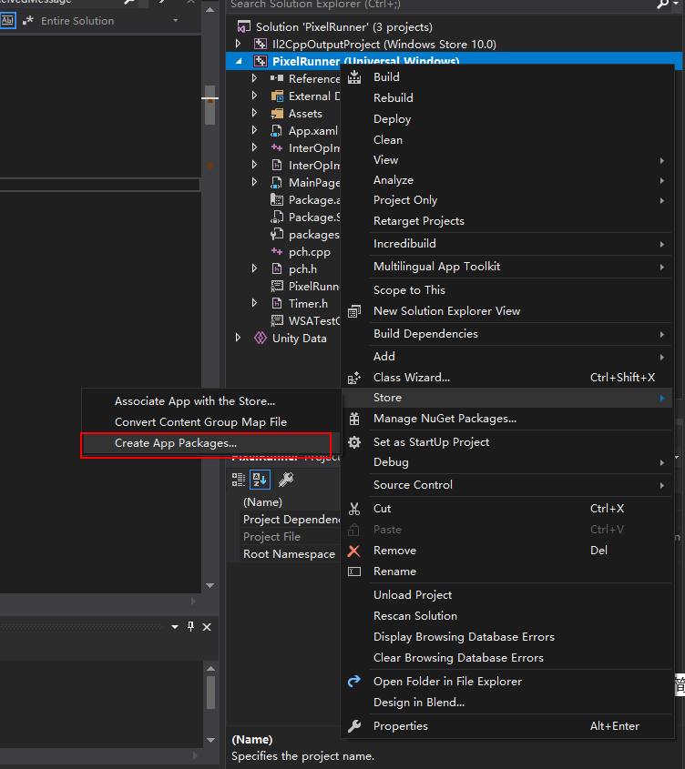
Task: Expand the Il2CppOutputProject tree node
Action: (x=239, y=44)
